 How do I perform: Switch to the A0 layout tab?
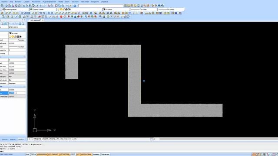pyautogui.click(x=75, y=139)
